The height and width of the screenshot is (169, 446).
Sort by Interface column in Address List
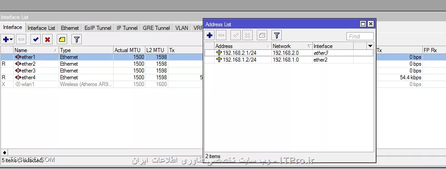[333, 46]
